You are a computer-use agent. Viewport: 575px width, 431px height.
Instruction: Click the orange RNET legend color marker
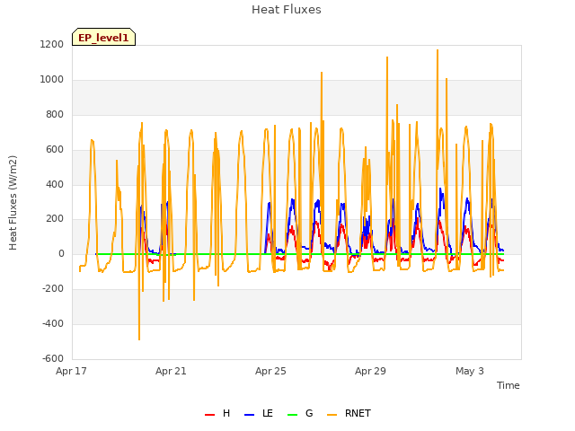(x=332, y=415)
